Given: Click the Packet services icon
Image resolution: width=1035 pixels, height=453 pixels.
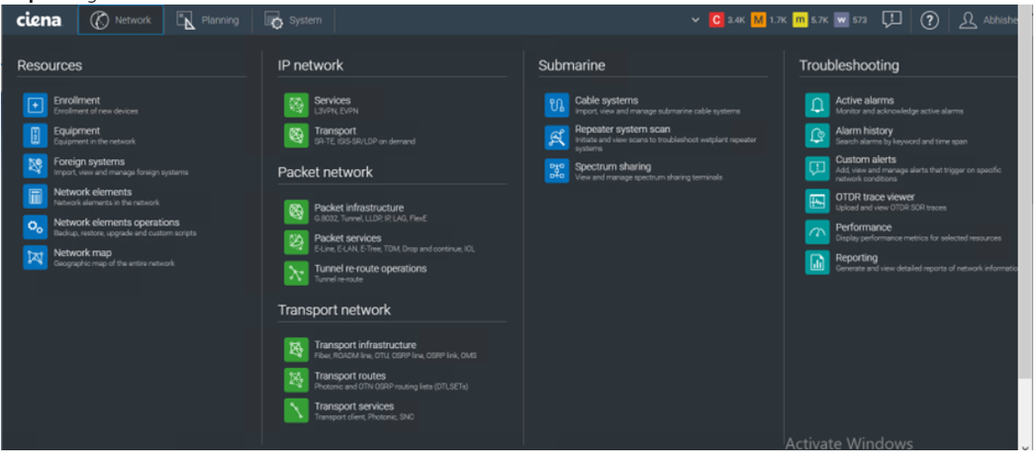Looking at the screenshot, I should (x=296, y=242).
